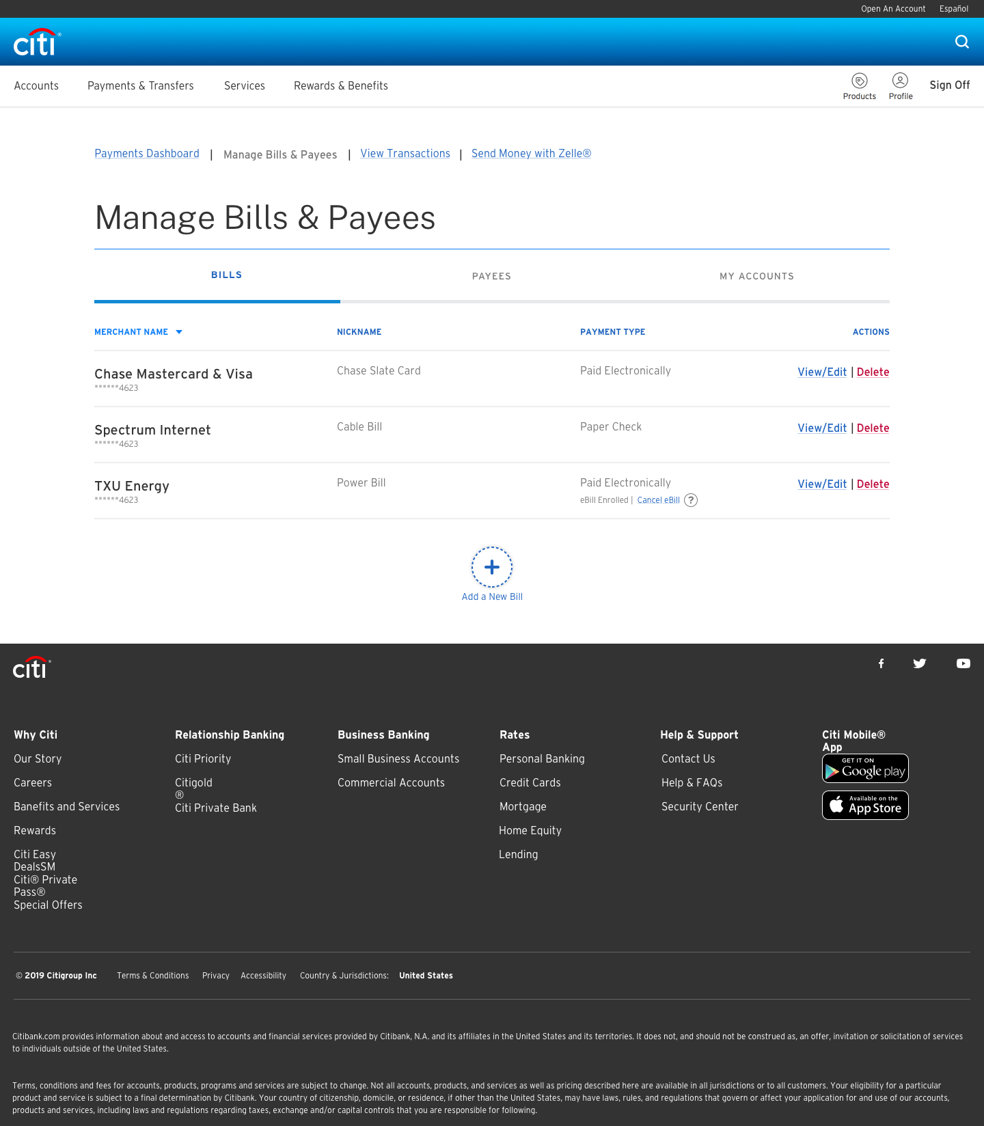Delete the Spectrum Internet bill
The height and width of the screenshot is (1126, 984).
click(873, 428)
